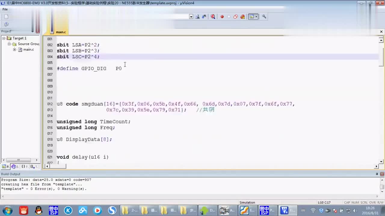
Task: Switch to the Functions (F.) panel tab
Action: (x=25, y=166)
